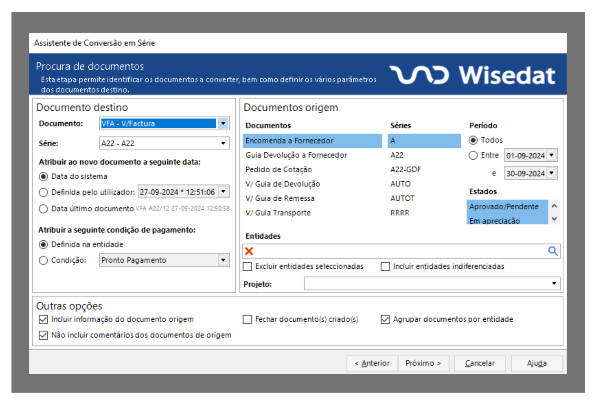Click the magnifier search icon in Entidades
Viewport: 592px width, 402px height.
coord(553,251)
